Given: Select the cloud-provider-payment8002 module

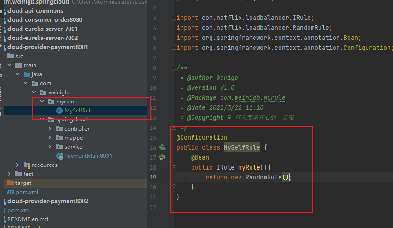Looking at the screenshot, I should tap(48, 201).
